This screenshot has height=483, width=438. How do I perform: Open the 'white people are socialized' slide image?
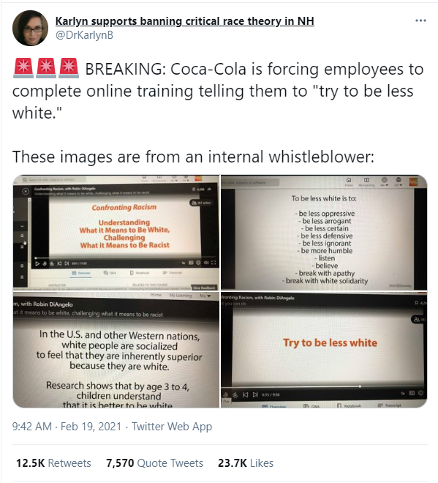coord(116,350)
